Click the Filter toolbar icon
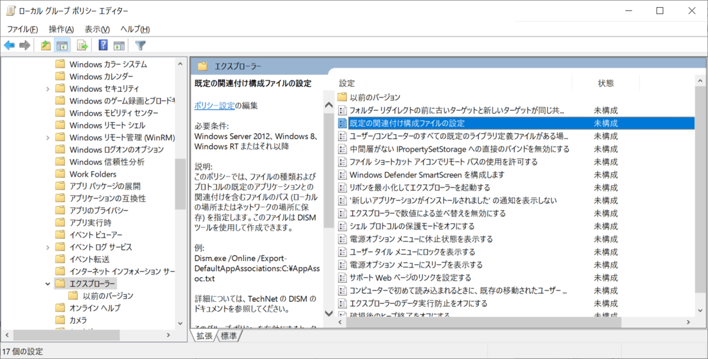708x359 pixels. 140,45
